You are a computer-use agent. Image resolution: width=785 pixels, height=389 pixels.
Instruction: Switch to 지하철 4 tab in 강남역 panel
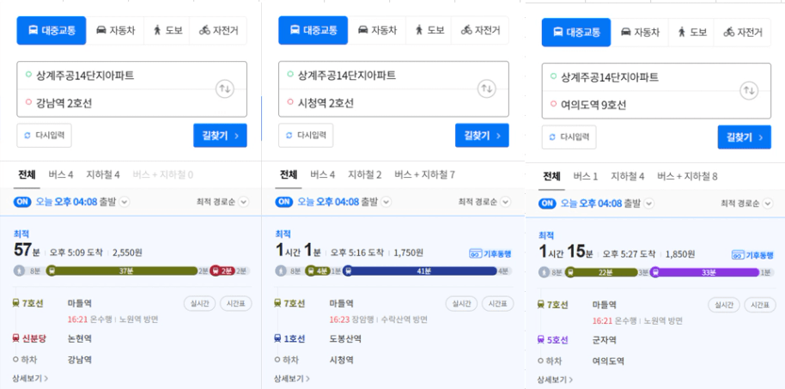coord(102,174)
